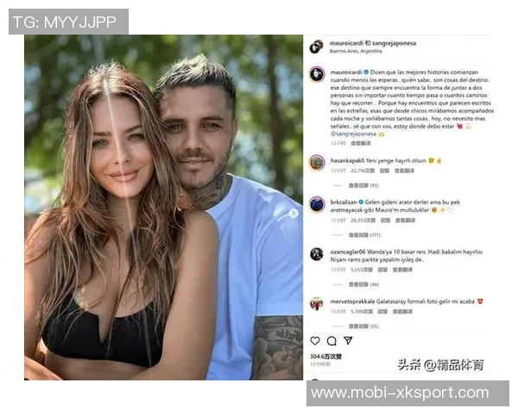
Task: Go to the next photo using the arrow
Action: point(294,214)
